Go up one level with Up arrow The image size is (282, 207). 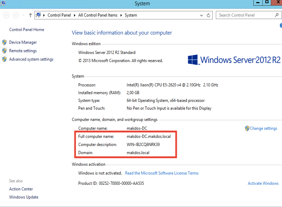click(x=30, y=15)
